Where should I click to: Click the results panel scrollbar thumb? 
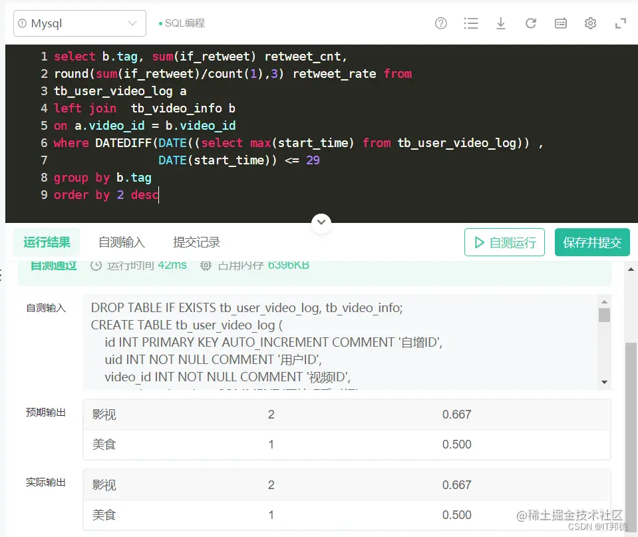tap(631, 436)
